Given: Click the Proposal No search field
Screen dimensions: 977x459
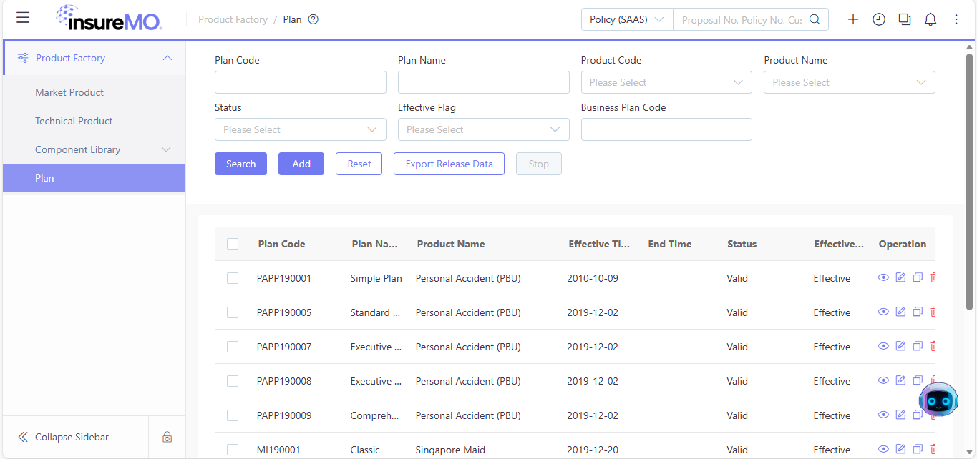Looking at the screenshot, I should [x=742, y=19].
